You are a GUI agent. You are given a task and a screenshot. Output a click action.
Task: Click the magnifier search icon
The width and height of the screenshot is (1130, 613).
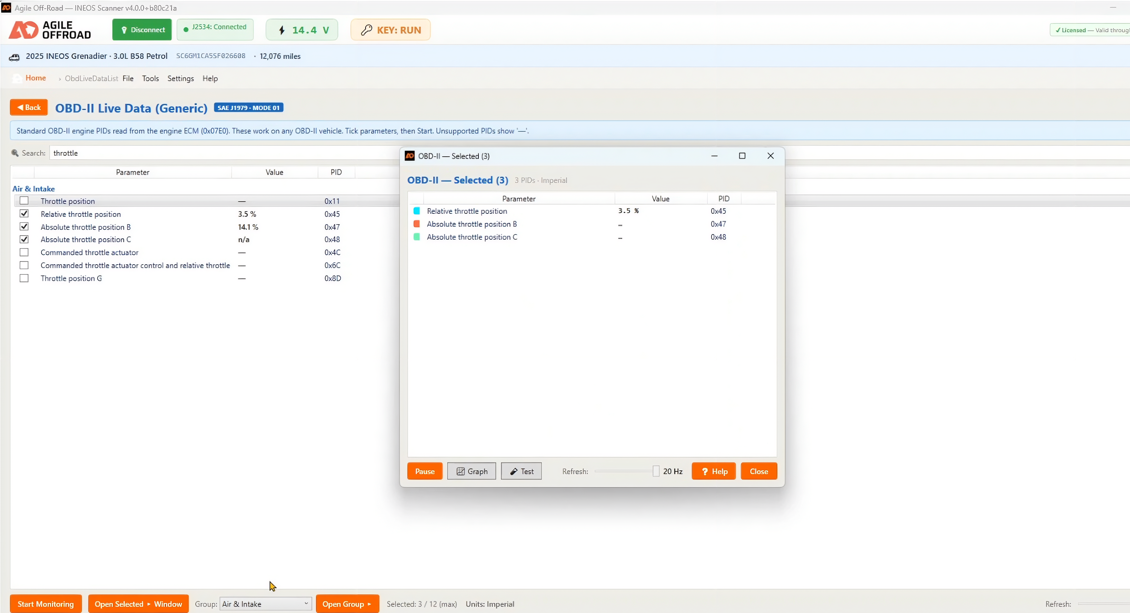click(15, 153)
